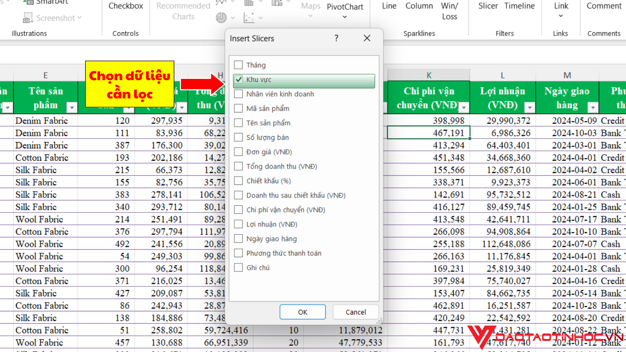This screenshot has height=352, width=626.
Task: Insert a pie chart
Action: (x=222, y=18)
